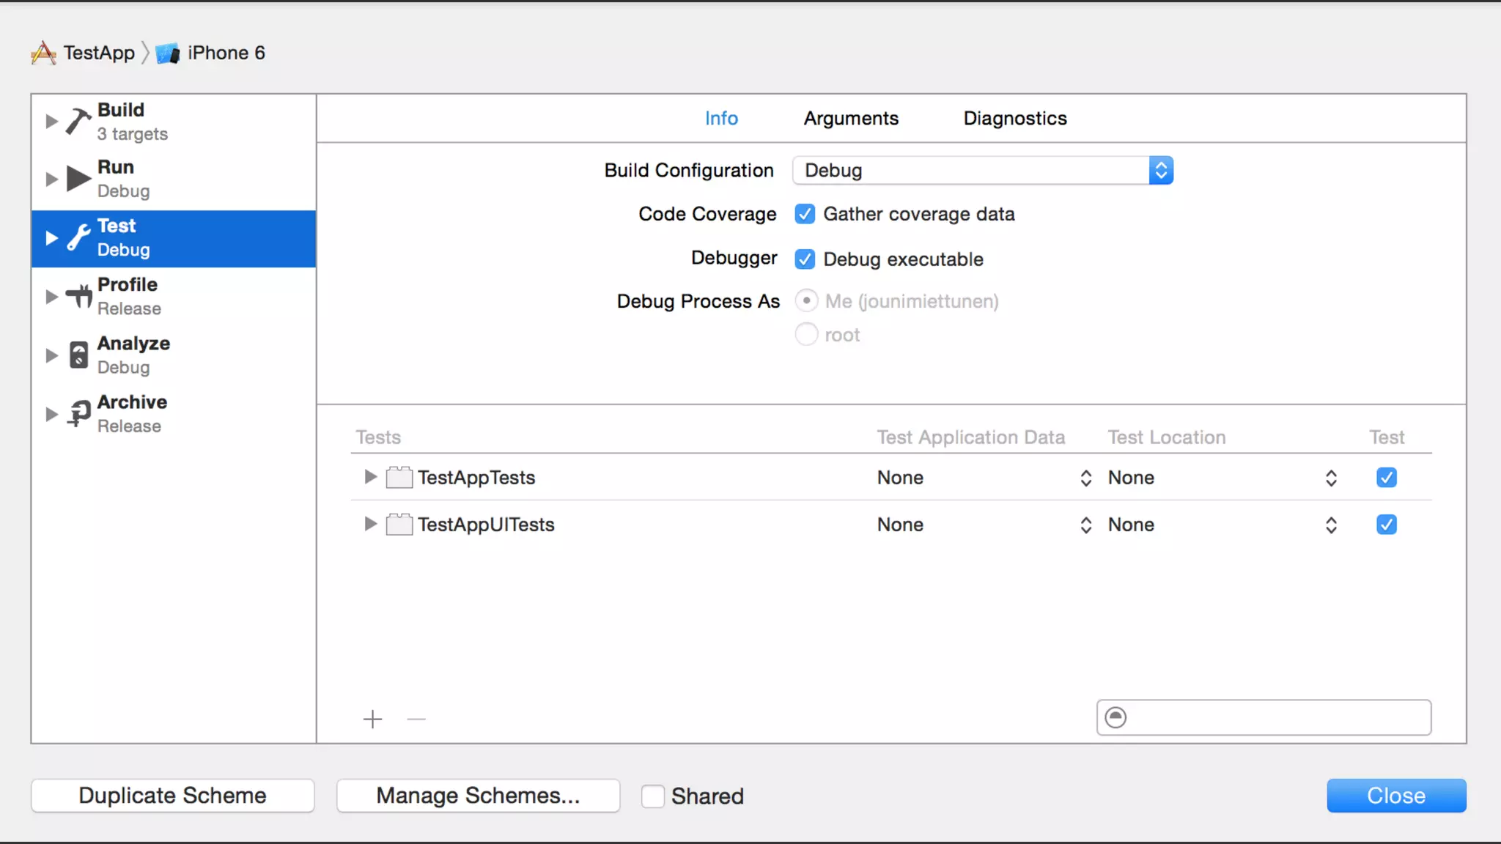Image resolution: width=1501 pixels, height=844 pixels.
Task: Open the Build Configuration dropdown
Action: pos(982,171)
